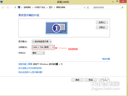
Task: Refresh the control panel page
Action: (88, 7)
